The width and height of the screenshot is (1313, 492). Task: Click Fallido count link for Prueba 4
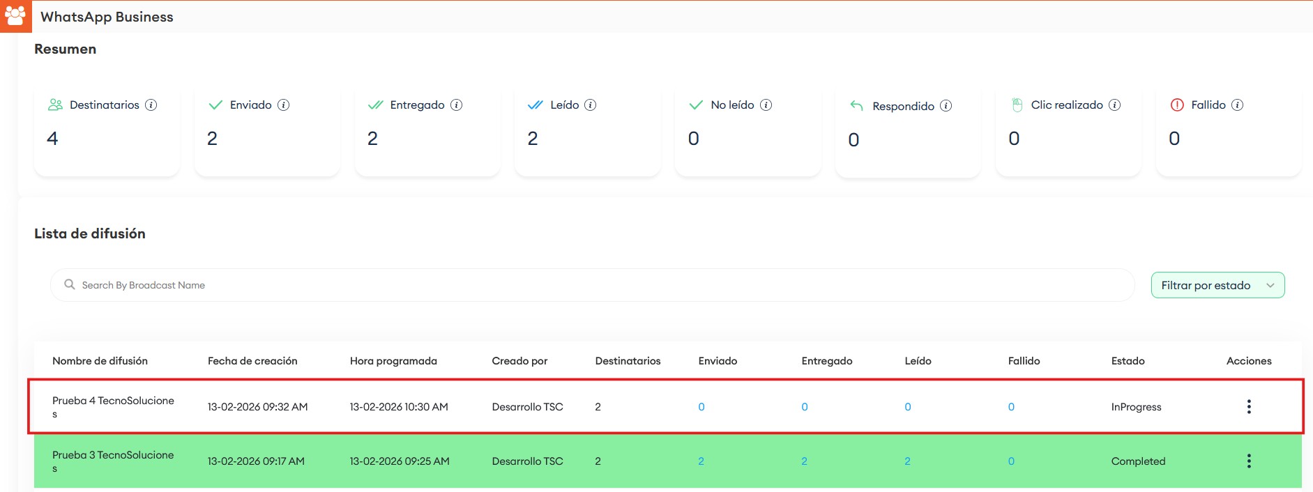pyautogui.click(x=1011, y=407)
